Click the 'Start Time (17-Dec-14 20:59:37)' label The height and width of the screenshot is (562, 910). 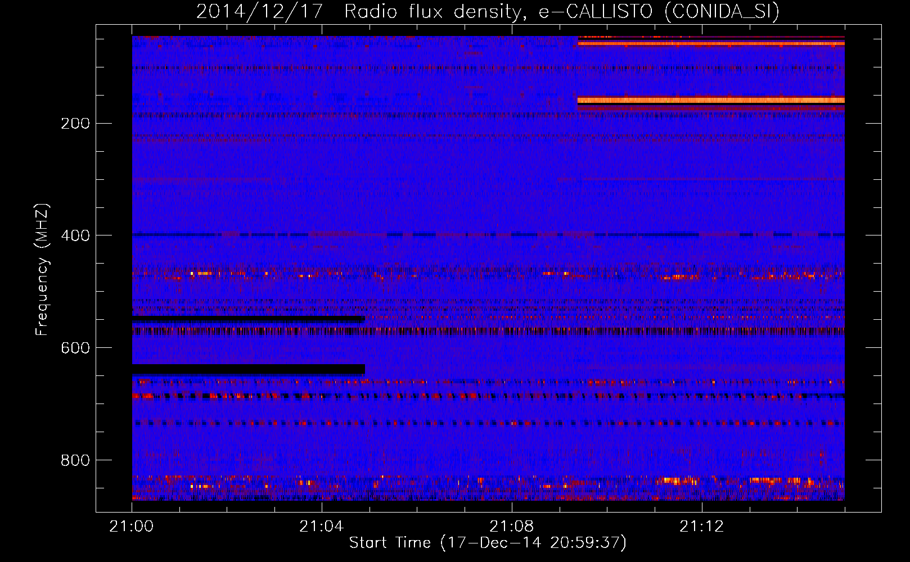488,543
